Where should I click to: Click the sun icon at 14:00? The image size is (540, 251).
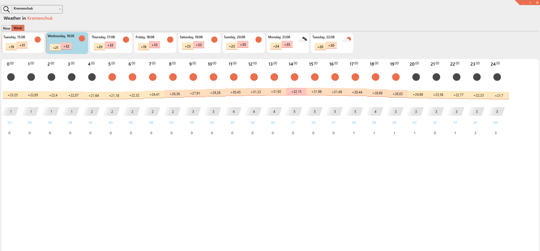point(295,77)
